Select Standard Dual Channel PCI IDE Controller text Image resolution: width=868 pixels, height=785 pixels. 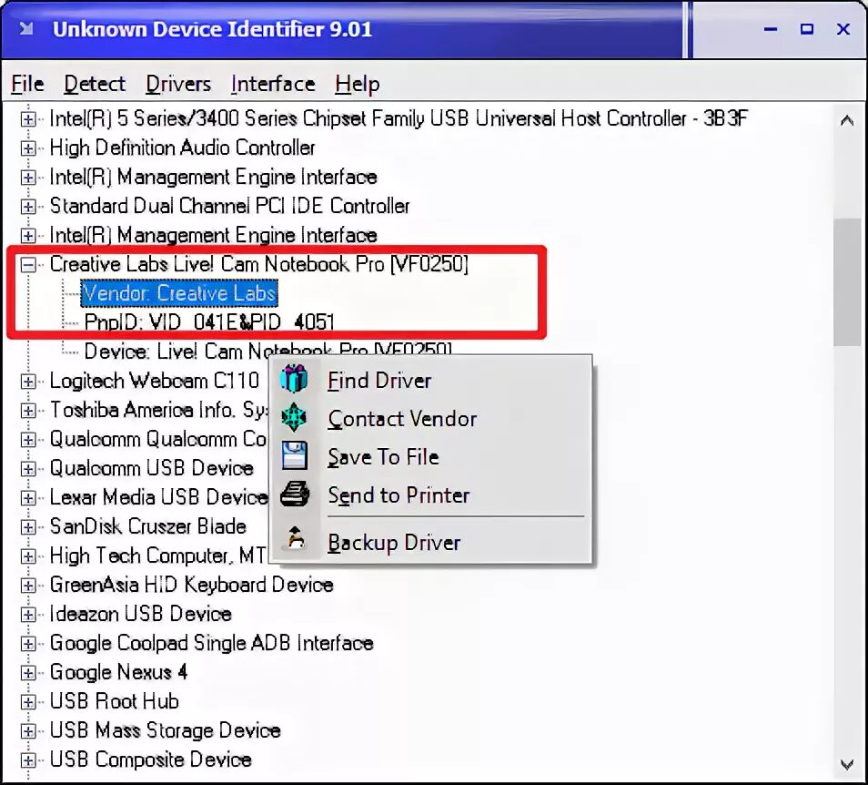coord(229,206)
